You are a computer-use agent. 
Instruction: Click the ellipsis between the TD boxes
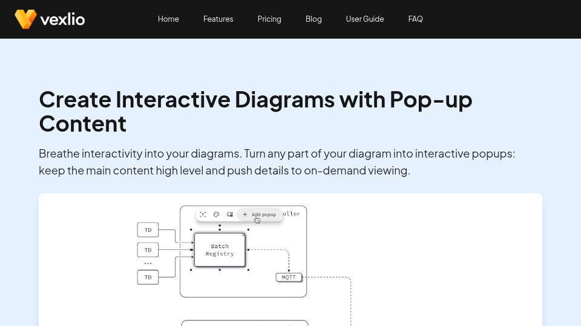(148, 264)
